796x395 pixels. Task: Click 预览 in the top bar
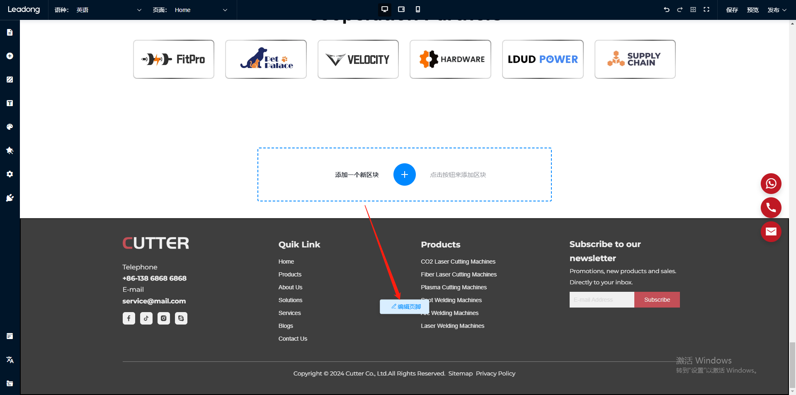point(752,10)
